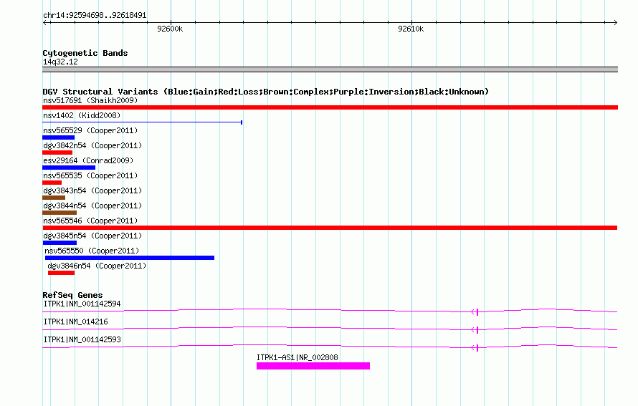The width and height of the screenshot is (638, 406).
Task: Select the red dgv3846n54 loss bar
Action: pos(62,273)
